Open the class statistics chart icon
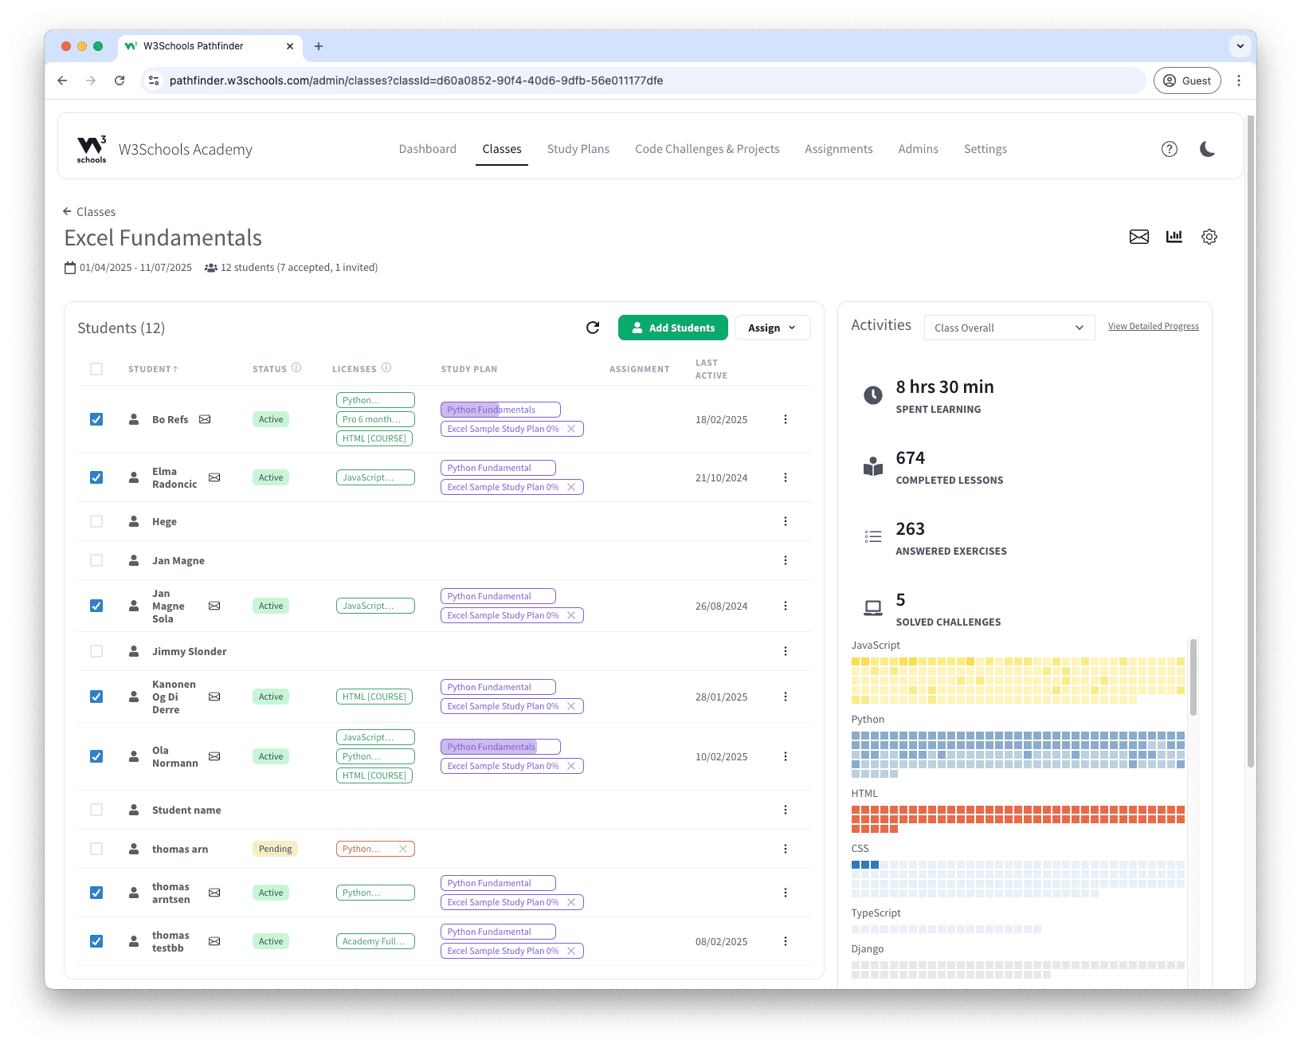 (1174, 237)
